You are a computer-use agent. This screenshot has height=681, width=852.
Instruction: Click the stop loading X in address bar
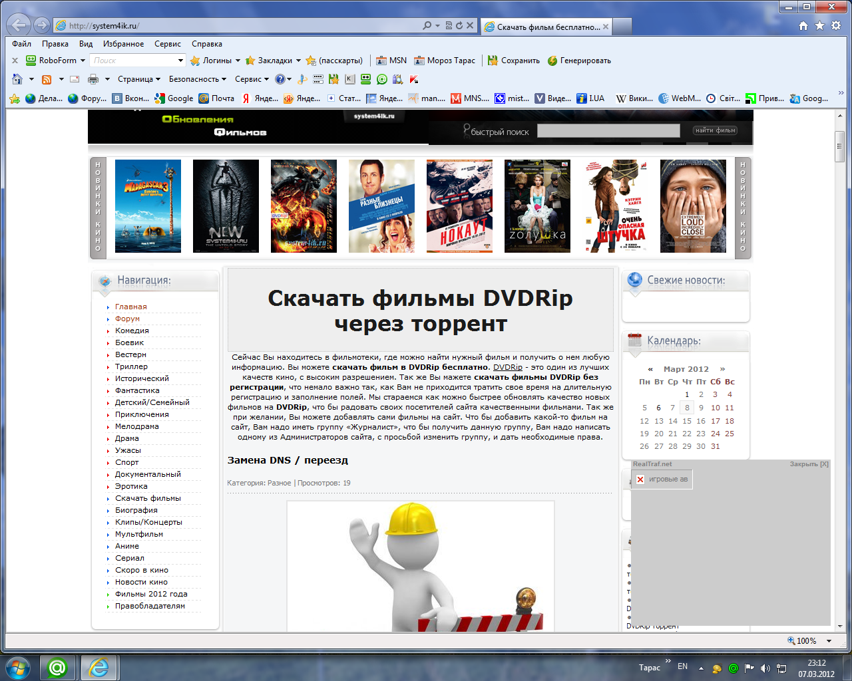(470, 25)
